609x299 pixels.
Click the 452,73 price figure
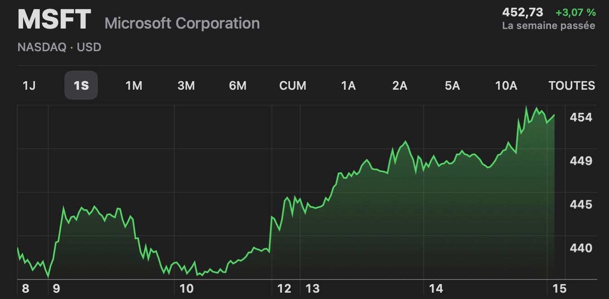click(x=522, y=12)
